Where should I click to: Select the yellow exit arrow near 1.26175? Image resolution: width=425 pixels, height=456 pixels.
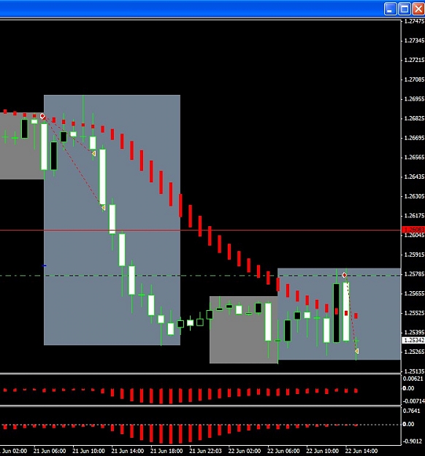103,208
